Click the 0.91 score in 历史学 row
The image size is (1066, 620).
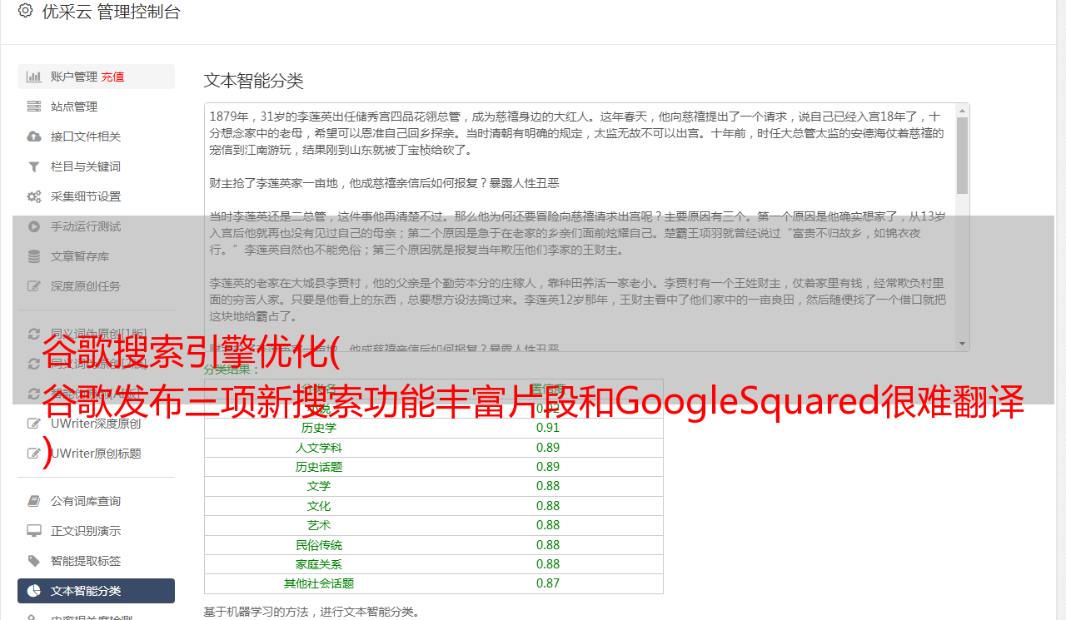click(548, 428)
